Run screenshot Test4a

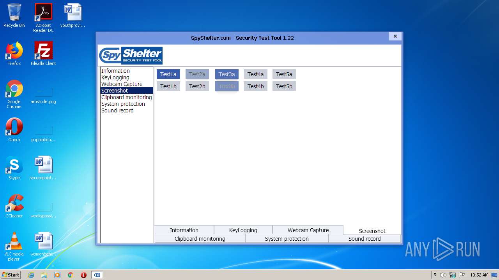click(256, 74)
